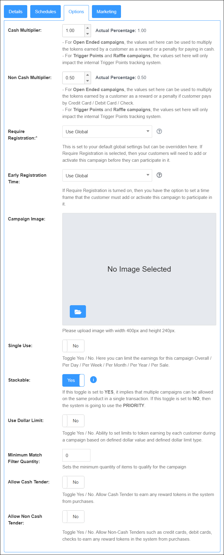Go to the Marketing tab
The image size is (224, 555).
[106, 12]
